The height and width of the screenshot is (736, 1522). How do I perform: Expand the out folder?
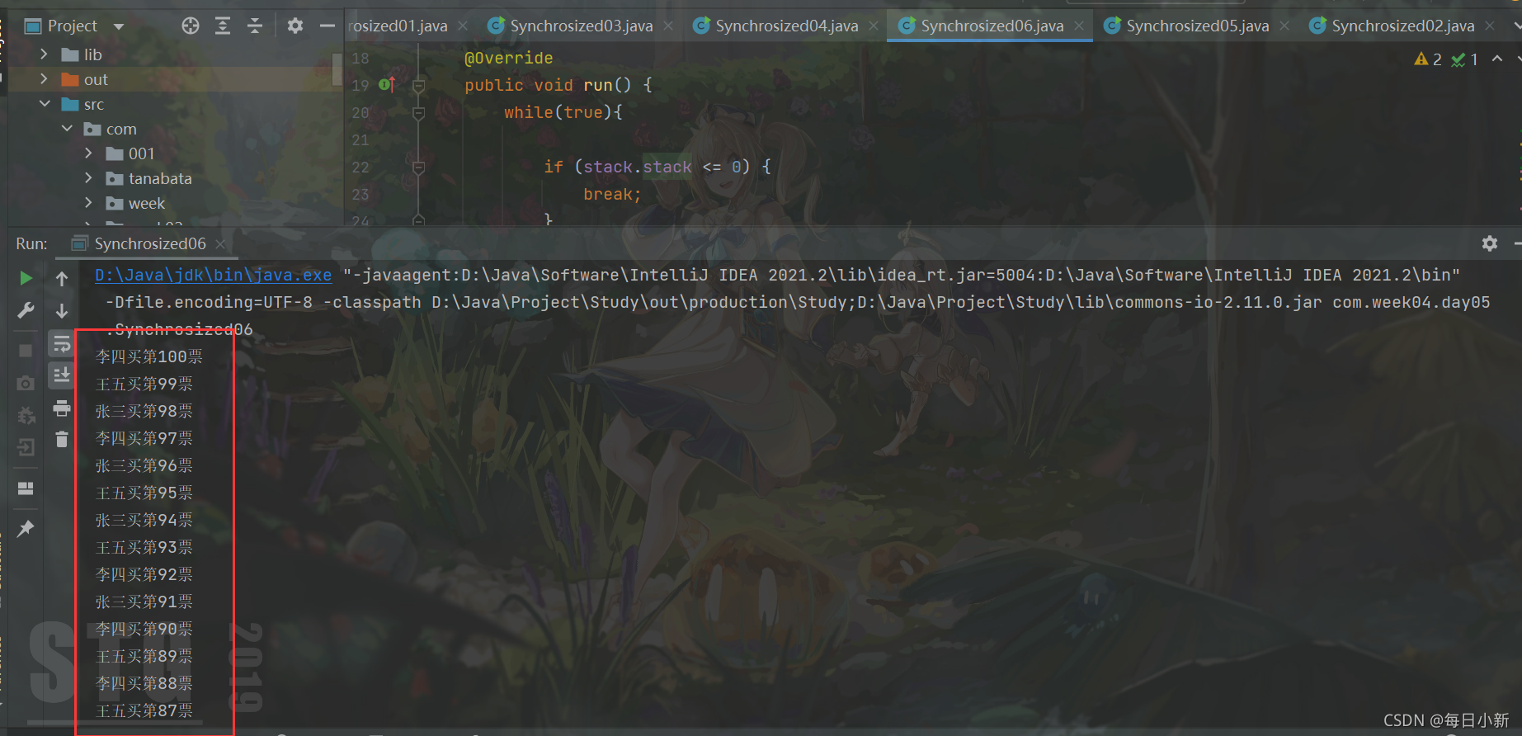[x=45, y=79]
